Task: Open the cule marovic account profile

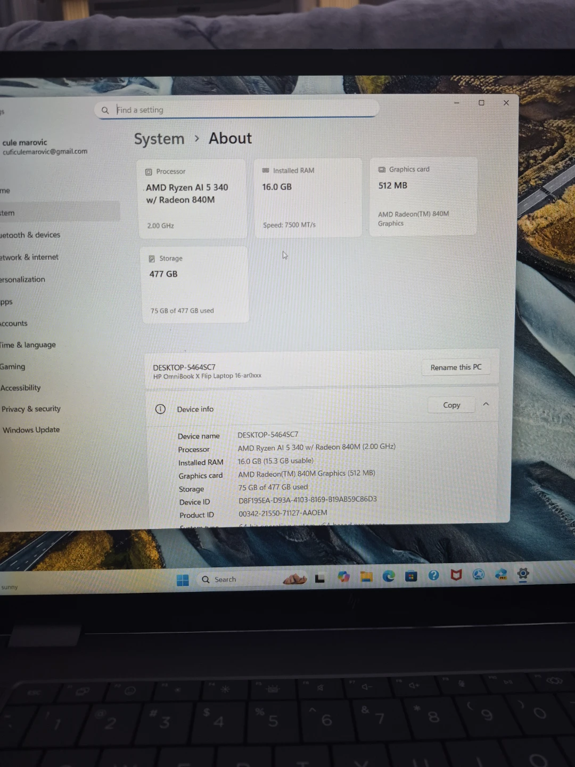Action: tap(45, 147)
